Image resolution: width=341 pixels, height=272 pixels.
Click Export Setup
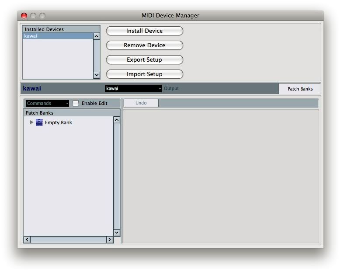coord(144,59)
